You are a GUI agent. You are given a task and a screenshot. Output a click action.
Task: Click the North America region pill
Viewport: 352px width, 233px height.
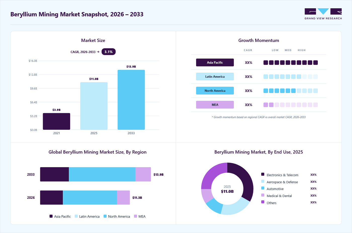215,91
